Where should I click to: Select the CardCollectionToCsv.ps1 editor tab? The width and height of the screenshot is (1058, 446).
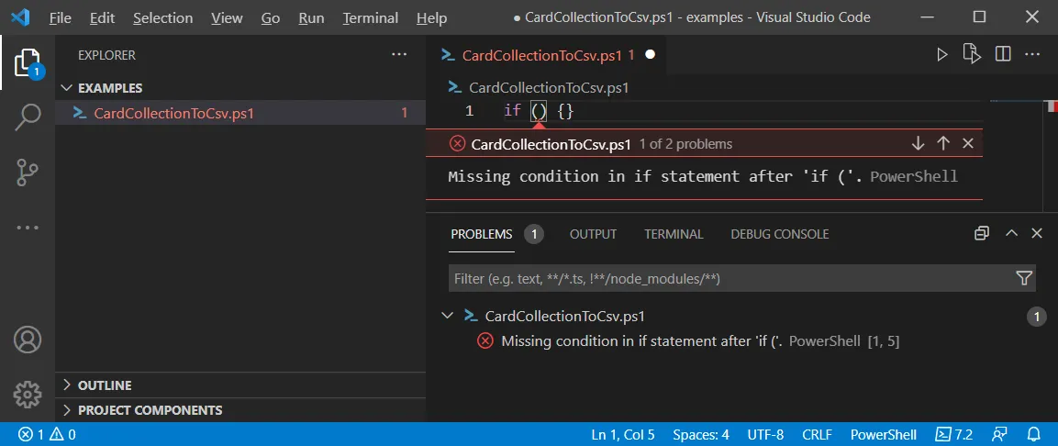[545, 55]
